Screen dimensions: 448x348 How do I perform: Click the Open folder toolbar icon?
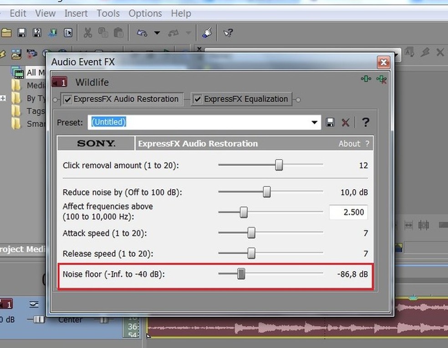6,33
